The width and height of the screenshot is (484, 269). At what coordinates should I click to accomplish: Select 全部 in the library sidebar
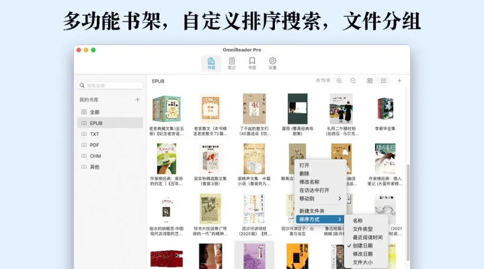[110, 112]
